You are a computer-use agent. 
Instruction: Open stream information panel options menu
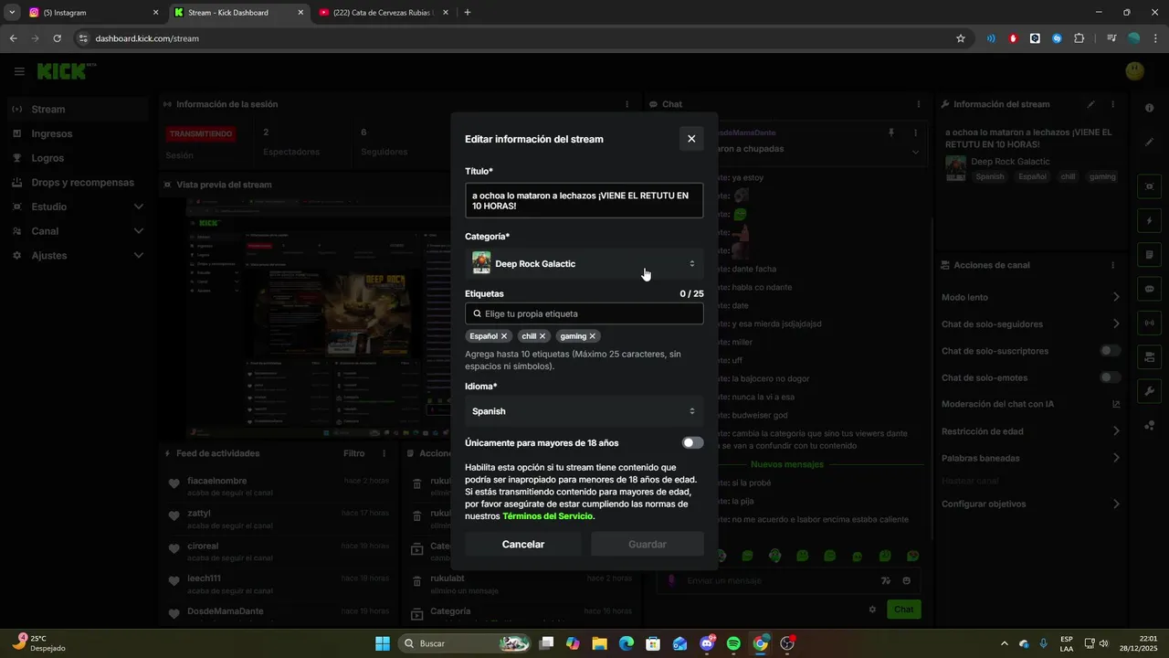pyautogui.click(x=1112, y=104)
